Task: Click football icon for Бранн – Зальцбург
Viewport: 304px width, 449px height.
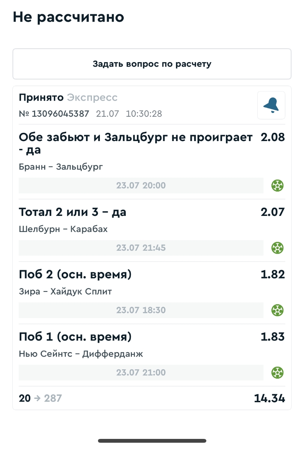Action: tap(277, 186)
